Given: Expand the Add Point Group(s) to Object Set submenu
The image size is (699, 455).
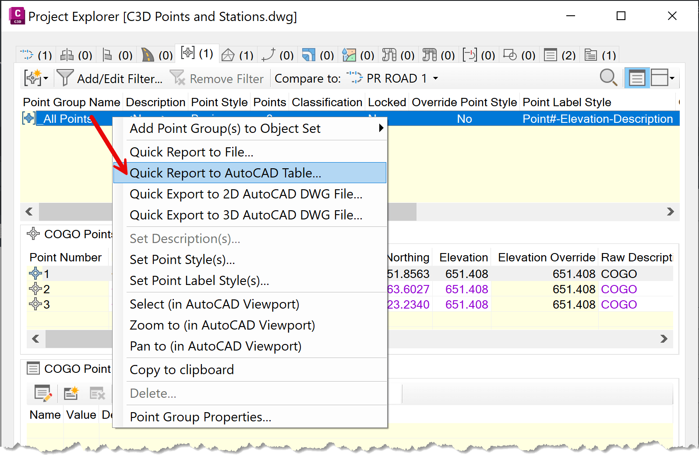Looking at the screenshot, I should click(x=381, y=128).
